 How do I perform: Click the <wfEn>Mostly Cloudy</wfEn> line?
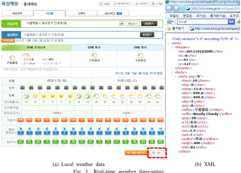click(x=207, y=114)
